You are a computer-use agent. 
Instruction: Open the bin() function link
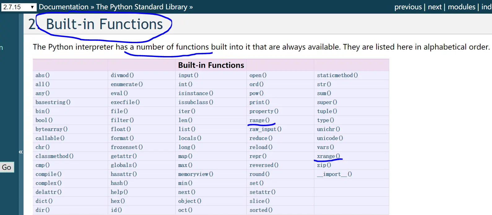[42, 111]
